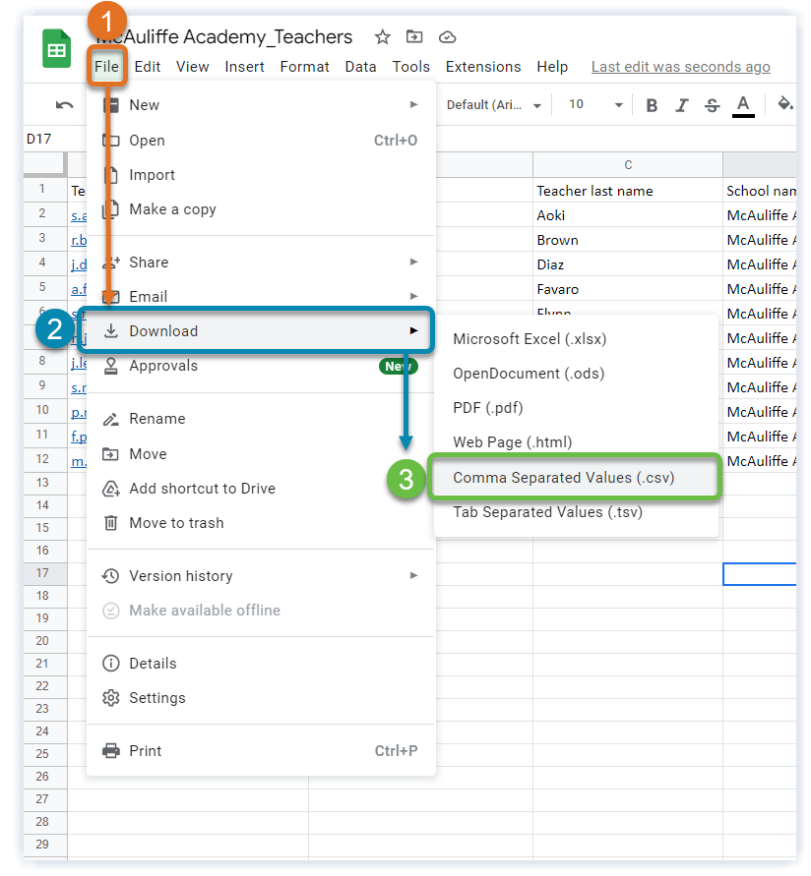Screen dimensions: 811x876
Task: Choose Print in the File menu
Action: 261,751
